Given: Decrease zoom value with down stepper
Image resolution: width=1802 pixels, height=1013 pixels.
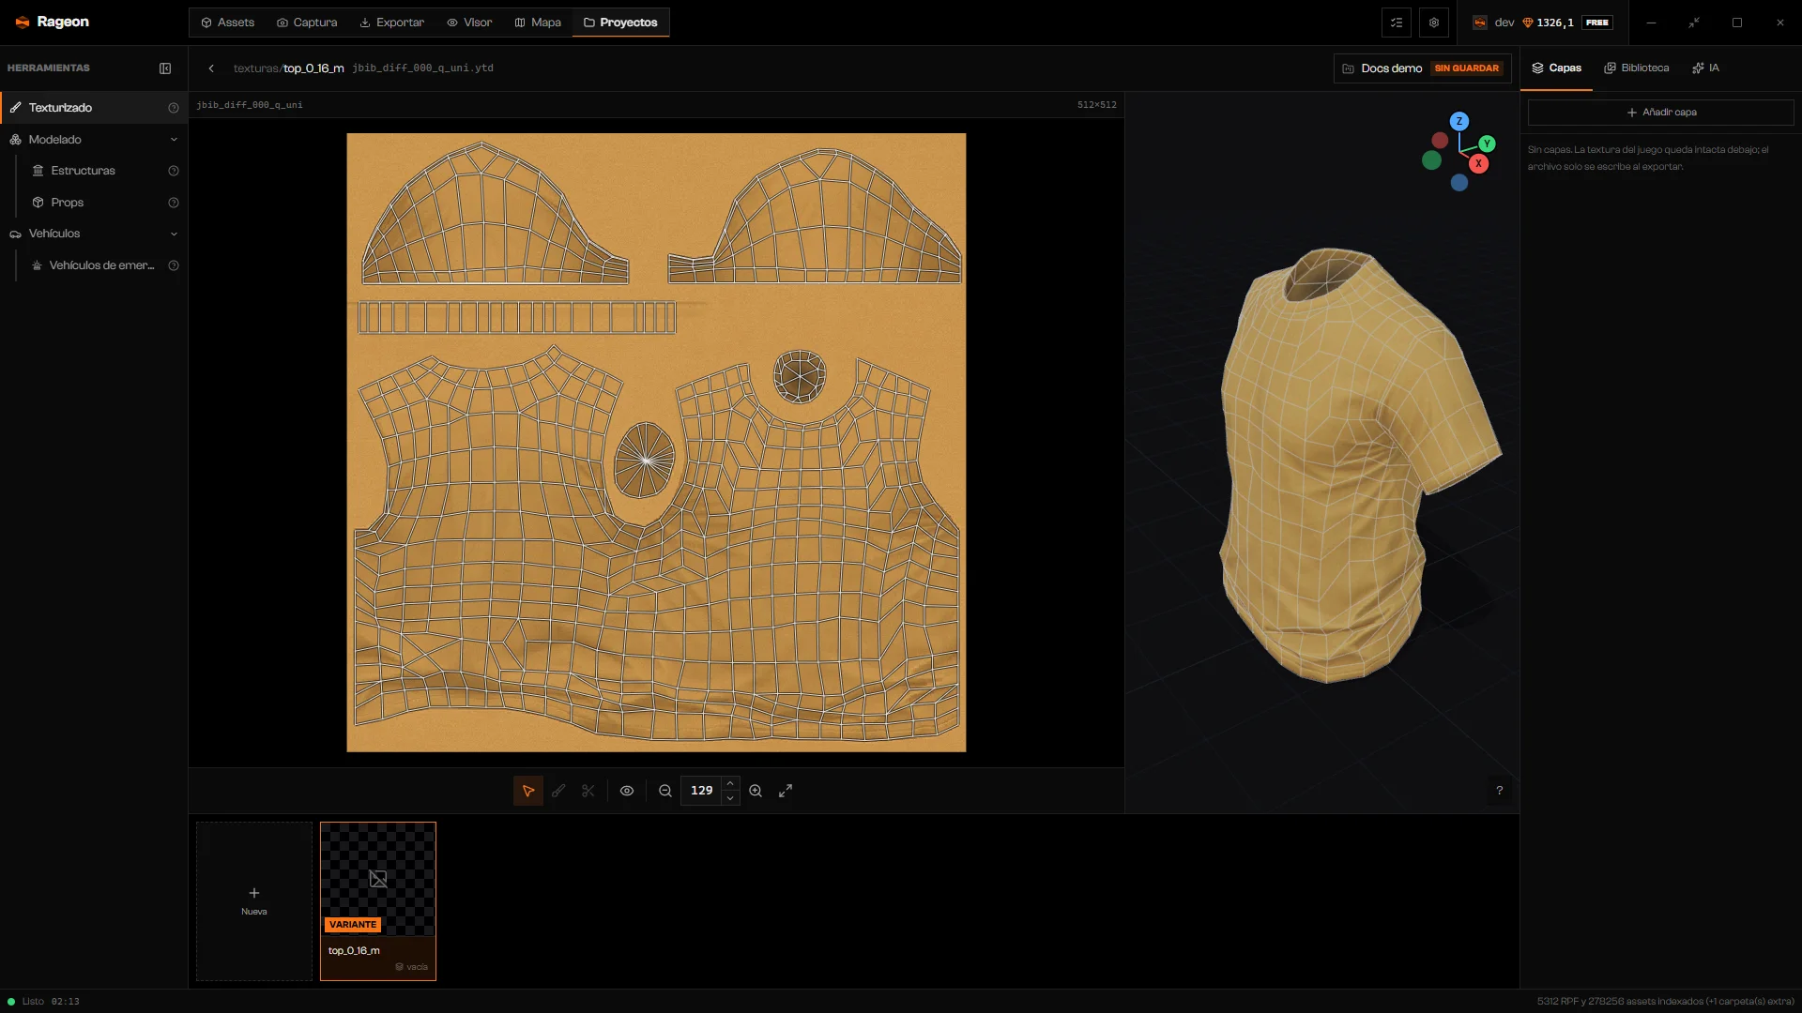Looking at the screenshot, I should 730,798.
